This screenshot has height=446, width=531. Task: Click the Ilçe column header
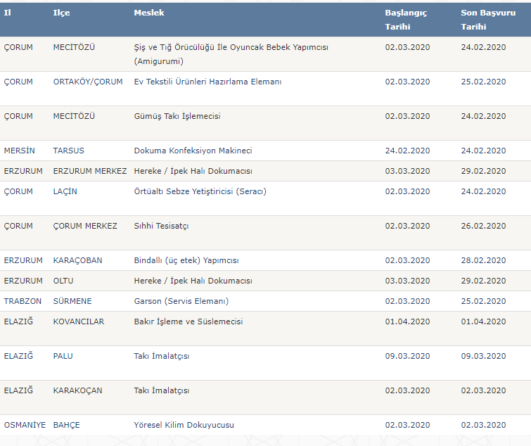pos(61,13)
